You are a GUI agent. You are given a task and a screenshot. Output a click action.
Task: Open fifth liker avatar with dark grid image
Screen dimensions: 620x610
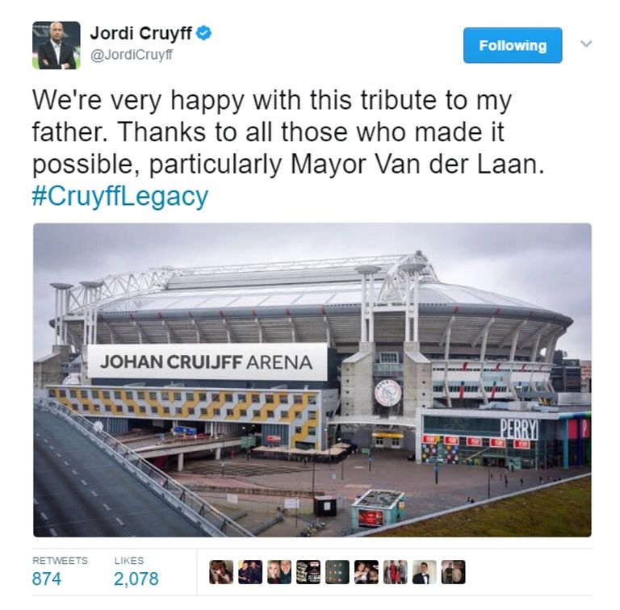pos(337,572)
